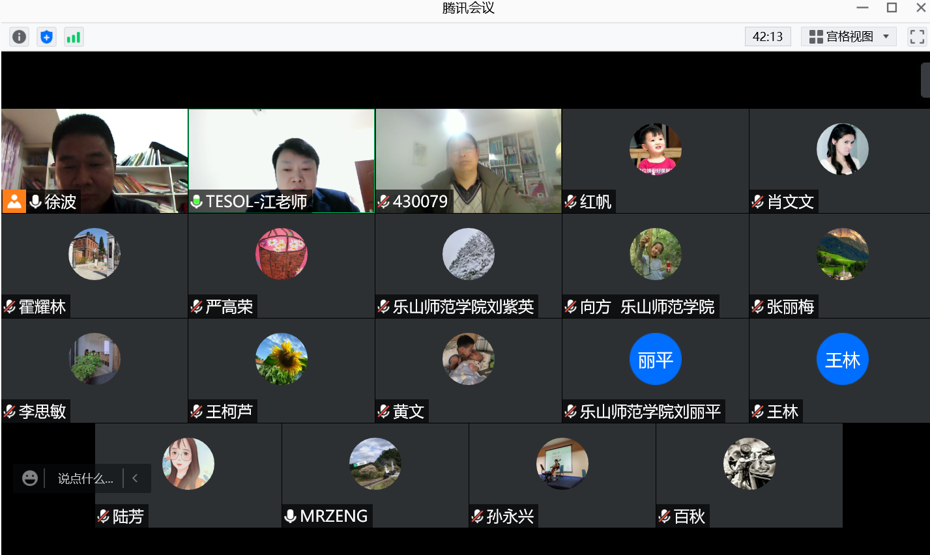The image size is (930, 555).
Task: Collapse the chat bar with the arrow
Action: (x=136, y=478)
